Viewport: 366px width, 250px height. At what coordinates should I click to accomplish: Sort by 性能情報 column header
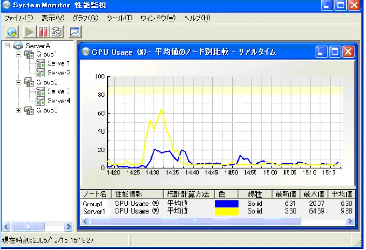[x=137, y=194]
